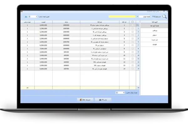The height and width of the screenshot is (125, 188).
Task: Click price cell 3,500,000
Action: pos(44,65)
